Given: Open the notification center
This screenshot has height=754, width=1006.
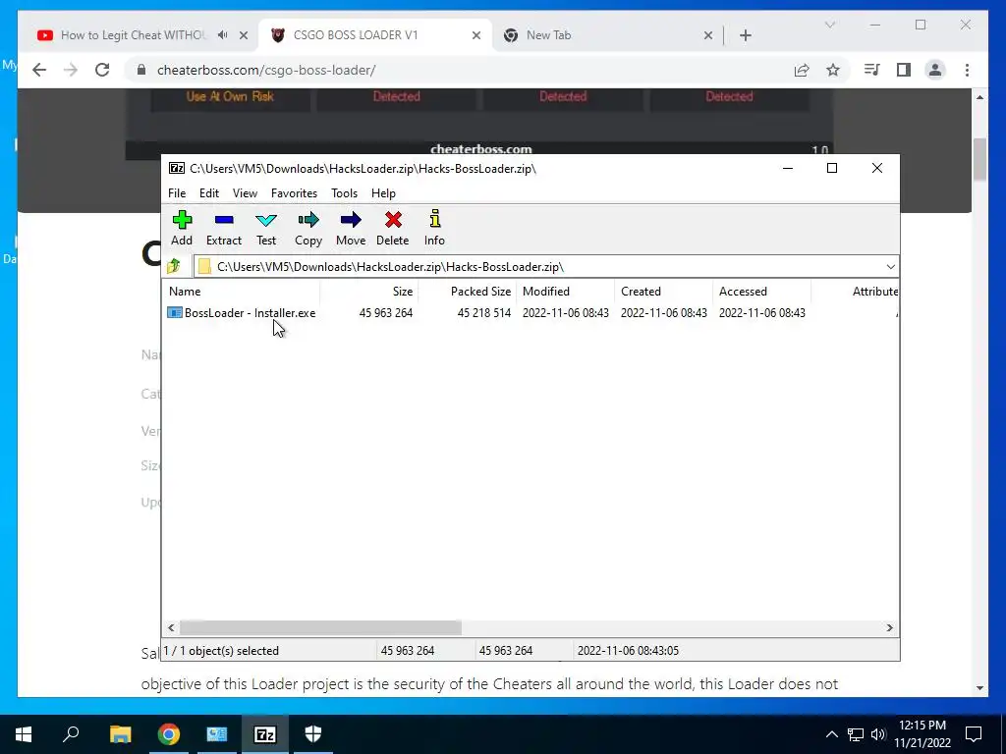Looking at the screenshot, I should tap(974, 734).
